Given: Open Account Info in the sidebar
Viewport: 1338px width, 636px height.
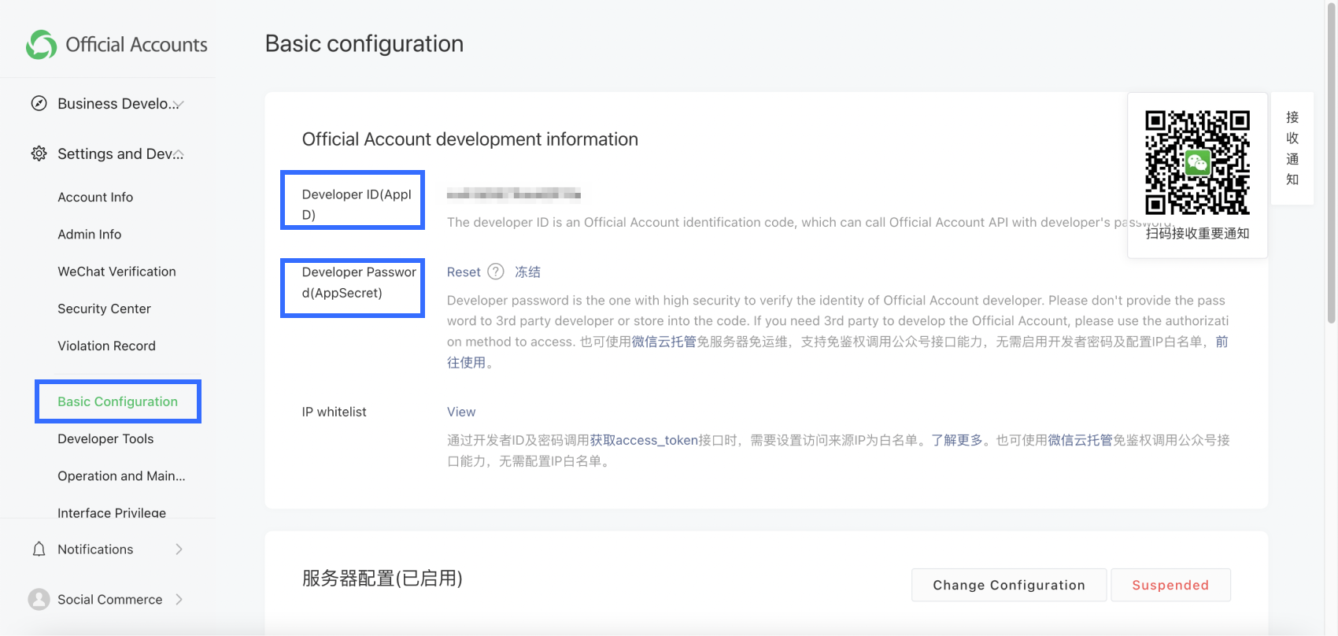Looking at the screenshot, I should 95,197.
